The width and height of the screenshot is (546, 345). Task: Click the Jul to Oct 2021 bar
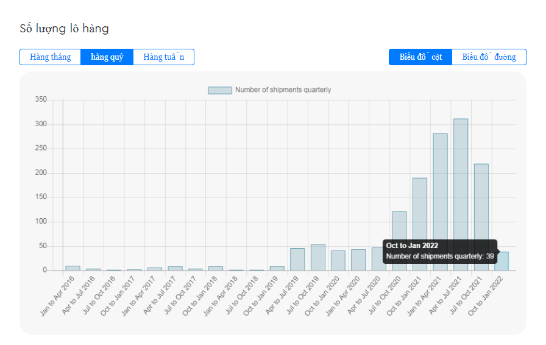[x=481, y=217]
